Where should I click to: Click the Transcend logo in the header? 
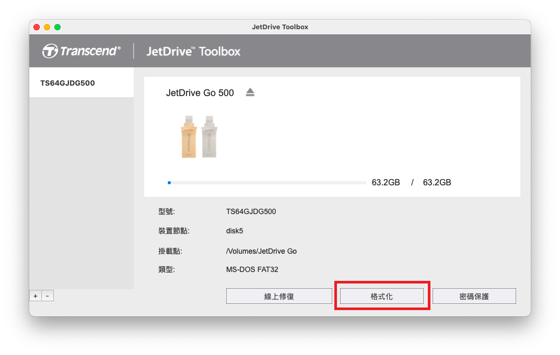[81, 51]
